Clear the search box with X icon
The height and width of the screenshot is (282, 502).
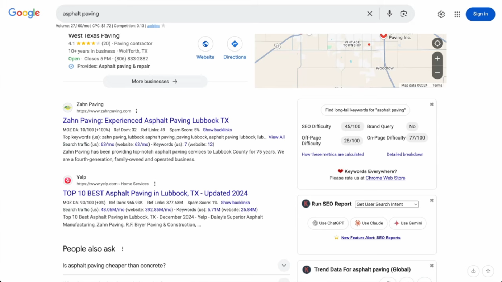370,14
